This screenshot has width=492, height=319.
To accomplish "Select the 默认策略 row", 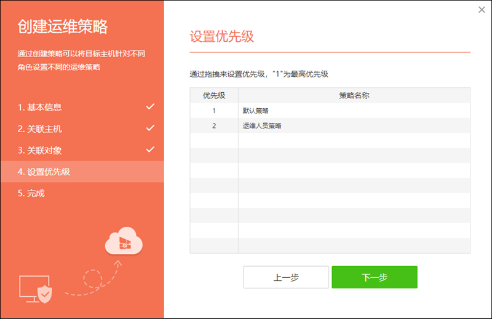I will click(x=354, y=111).
